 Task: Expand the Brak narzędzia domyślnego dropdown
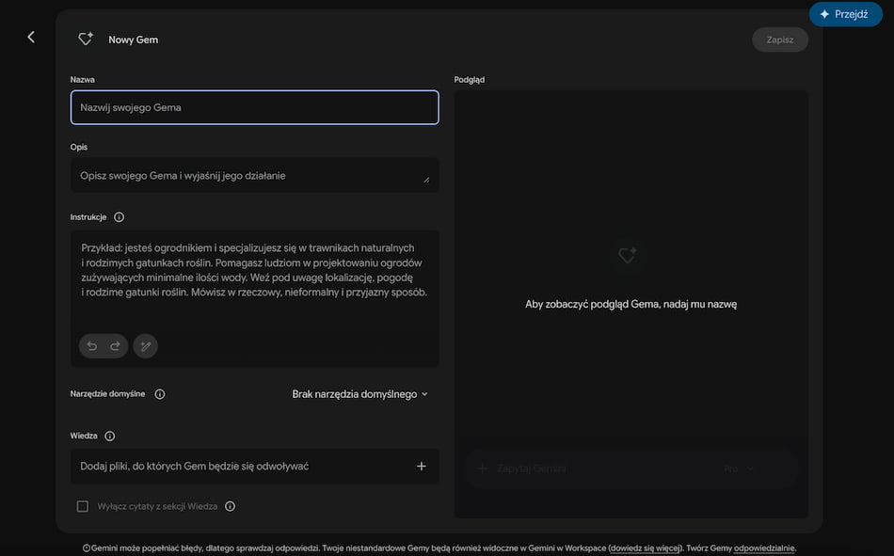click(x=359, y=394)
